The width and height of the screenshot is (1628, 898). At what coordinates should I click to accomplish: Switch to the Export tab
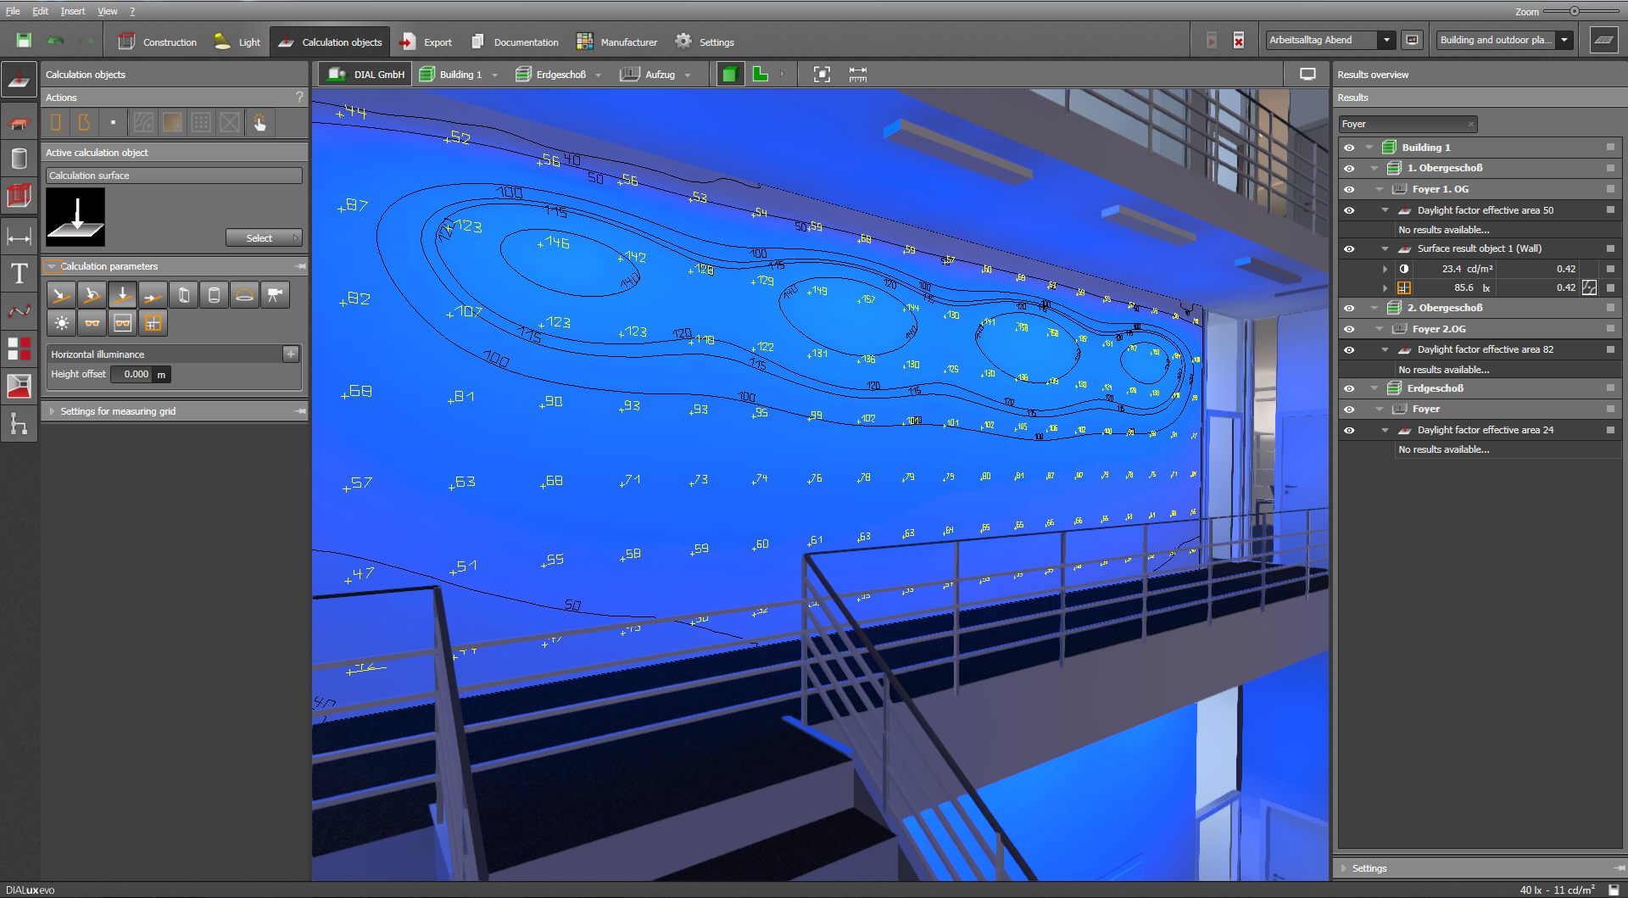click(x=427, y=42)
